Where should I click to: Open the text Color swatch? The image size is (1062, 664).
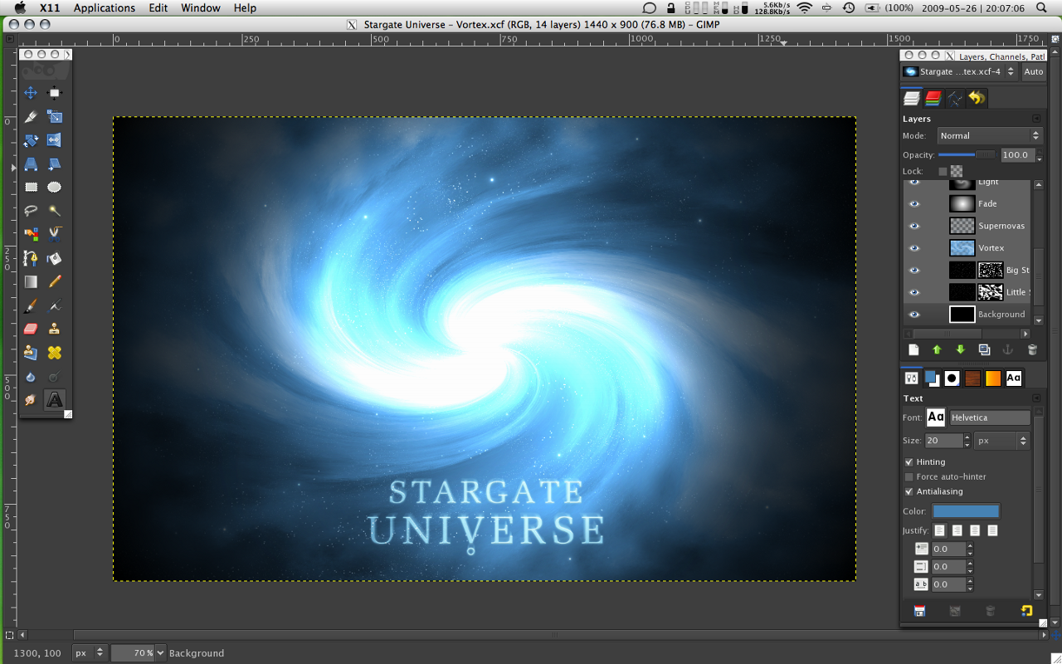(x=966, y=511)
